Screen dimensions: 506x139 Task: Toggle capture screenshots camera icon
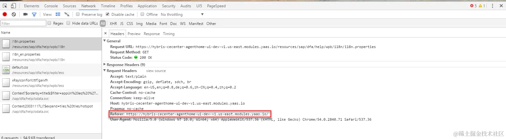[25, 14]
